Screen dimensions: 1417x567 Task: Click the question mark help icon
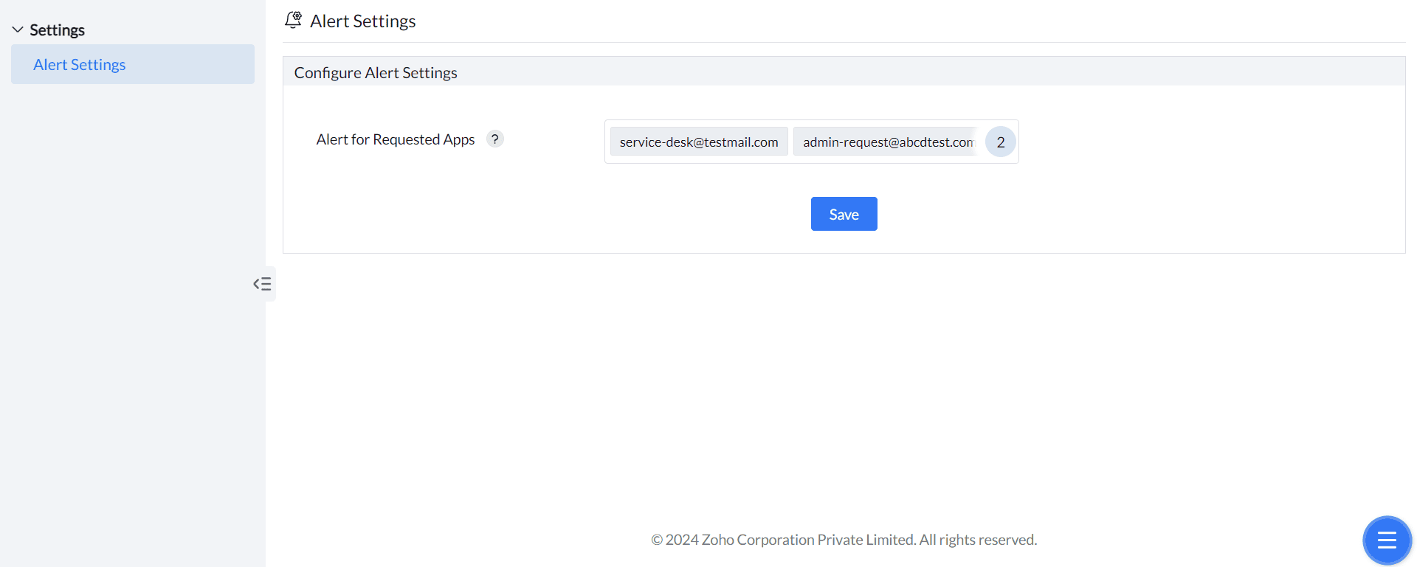(495, 139)
